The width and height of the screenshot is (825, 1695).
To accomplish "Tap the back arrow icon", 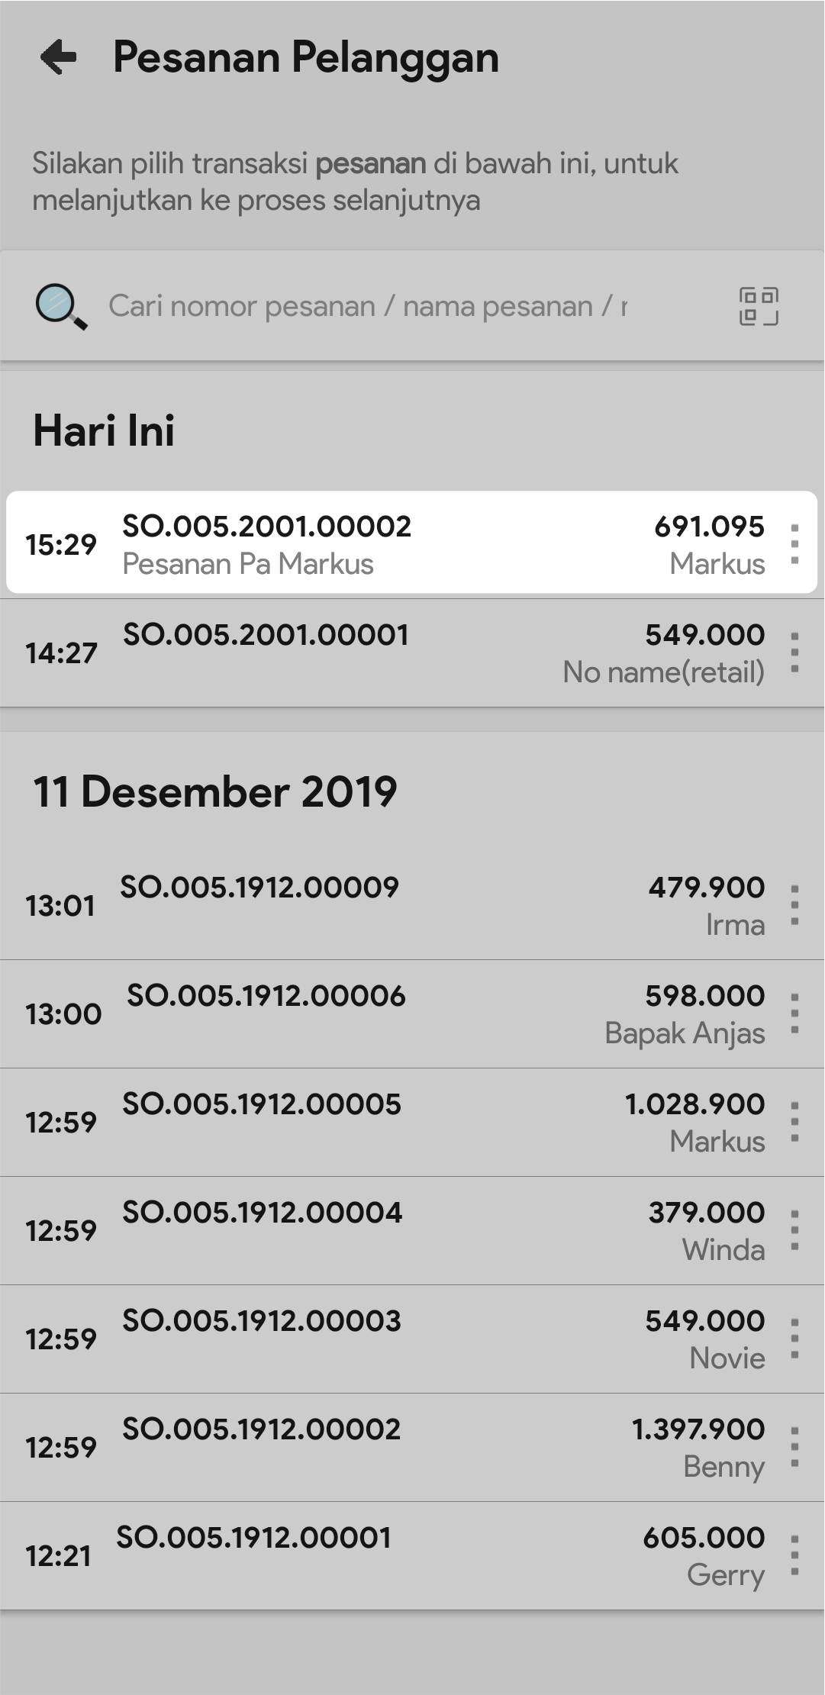I will pos(59,57).
